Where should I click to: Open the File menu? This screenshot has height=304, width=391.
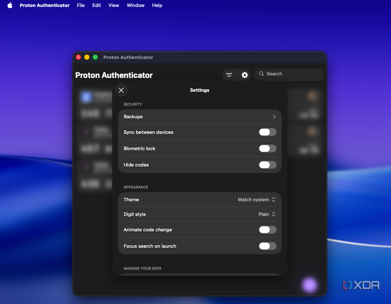[81, 5]
